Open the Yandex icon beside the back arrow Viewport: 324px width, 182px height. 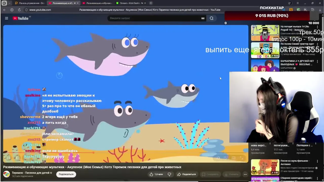click(x=12, y=10)
